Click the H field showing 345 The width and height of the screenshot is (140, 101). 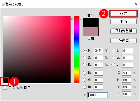click(x=99, y=51)
